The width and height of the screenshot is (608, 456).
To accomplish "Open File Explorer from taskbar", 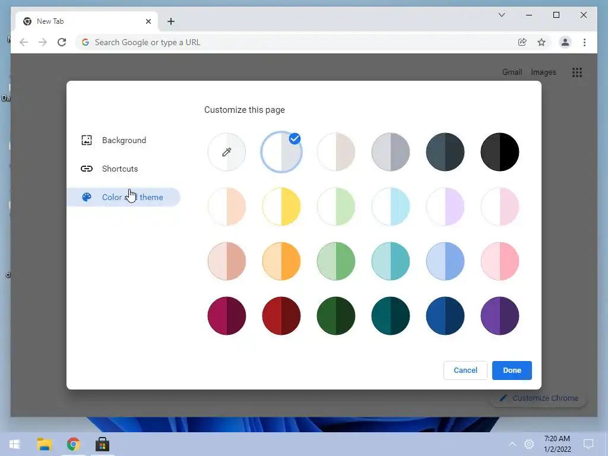I will click(44, 444).
